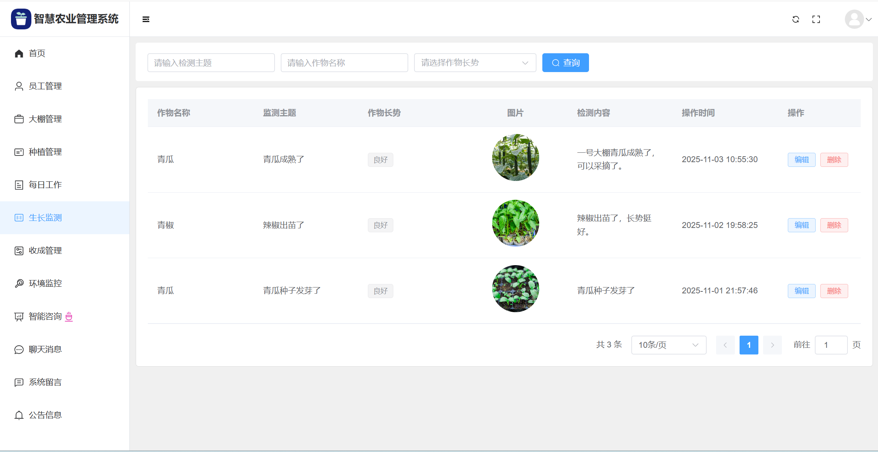878x452 pixels.
Task: Click the smart farm system logo
Action: point(21,19)
